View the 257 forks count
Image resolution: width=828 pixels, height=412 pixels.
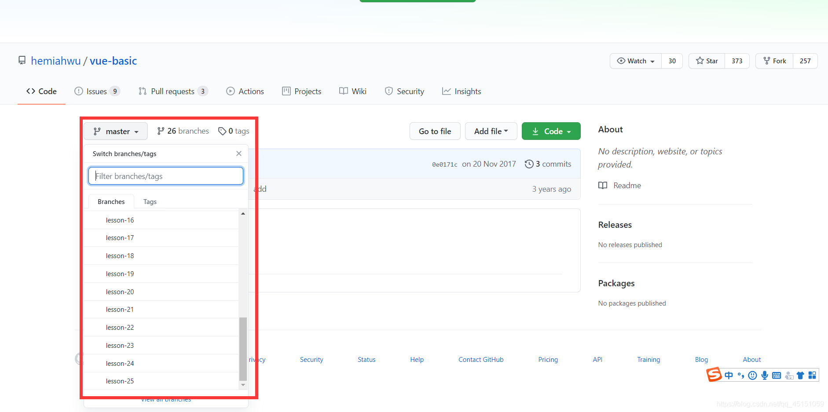click(x=805, y=61)
